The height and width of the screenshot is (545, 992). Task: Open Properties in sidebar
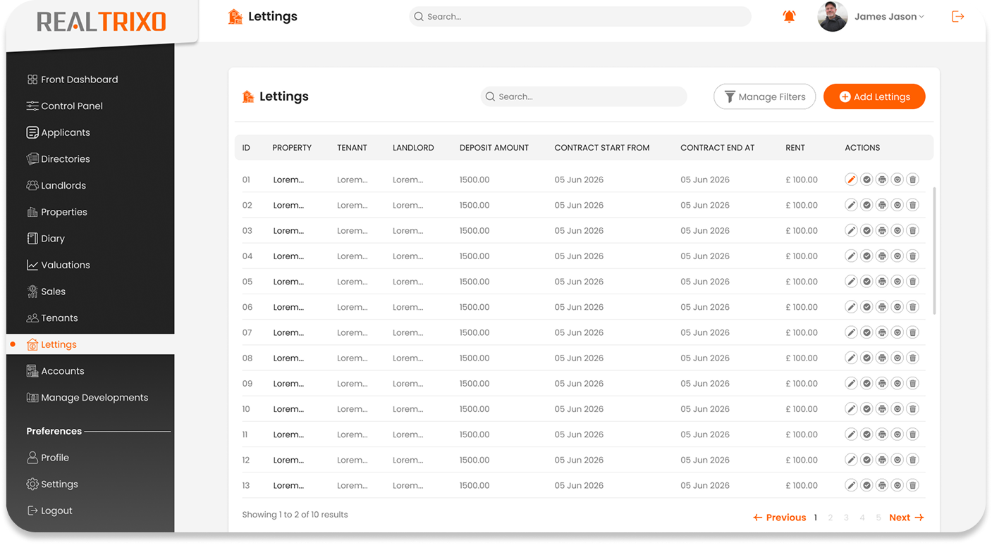point(56,212)
